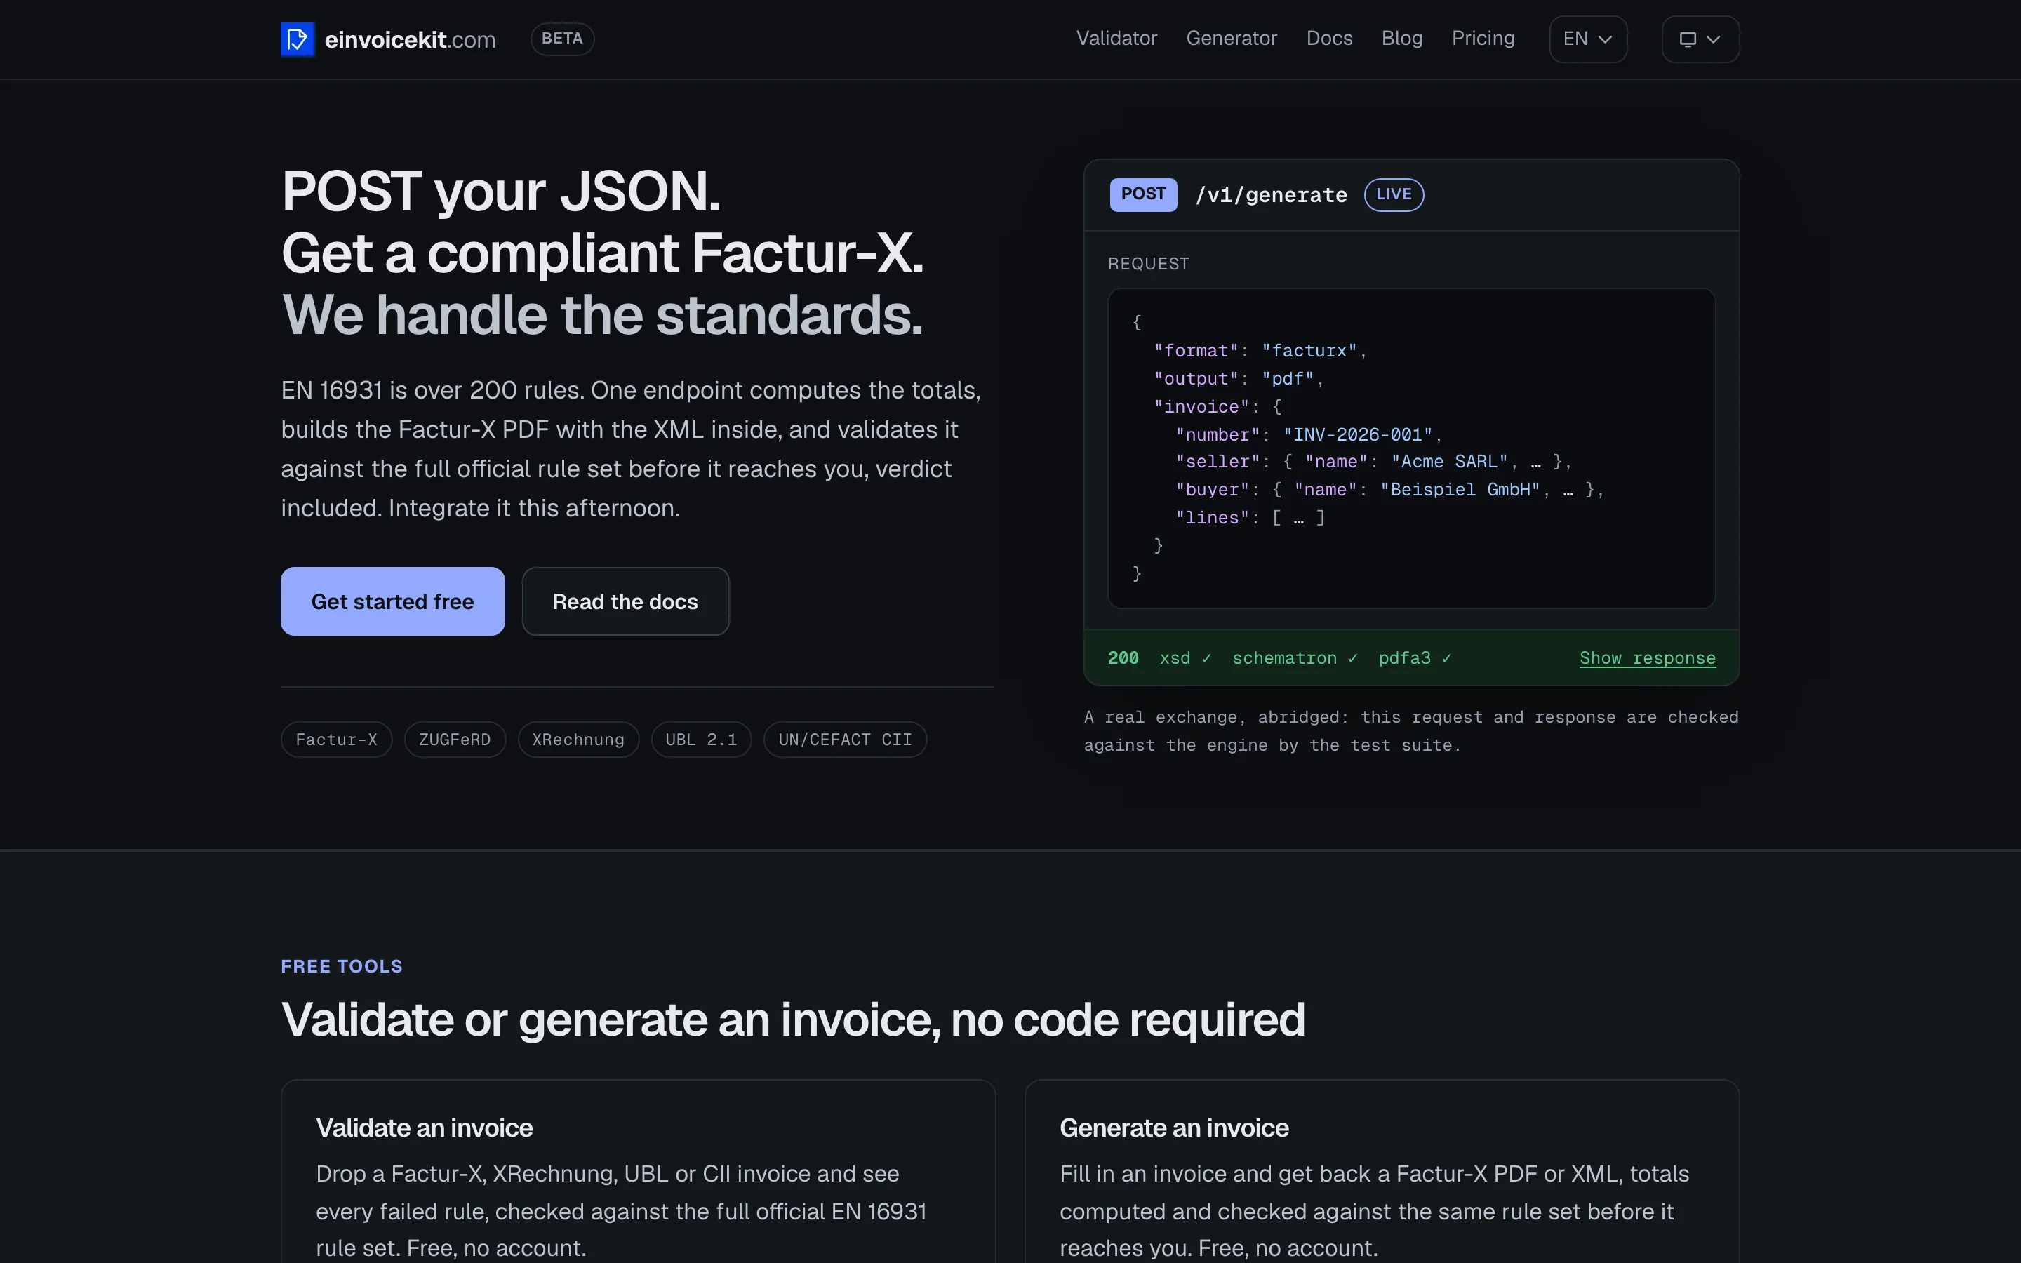Click the Get started free button
The width and height of the screenshot is (2021, 1263).
392,601
